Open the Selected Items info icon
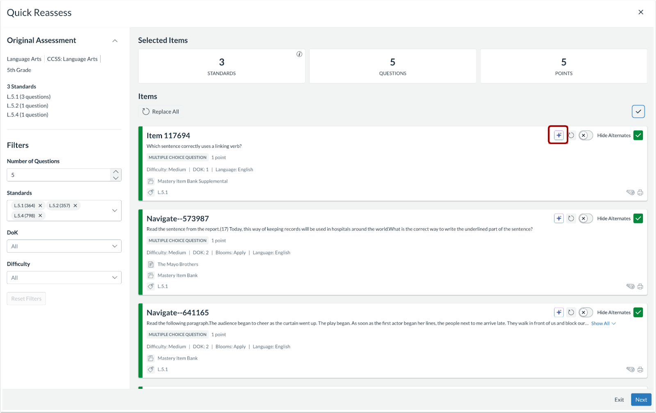Screen dimensions: 656x413 tap(299, 54)
